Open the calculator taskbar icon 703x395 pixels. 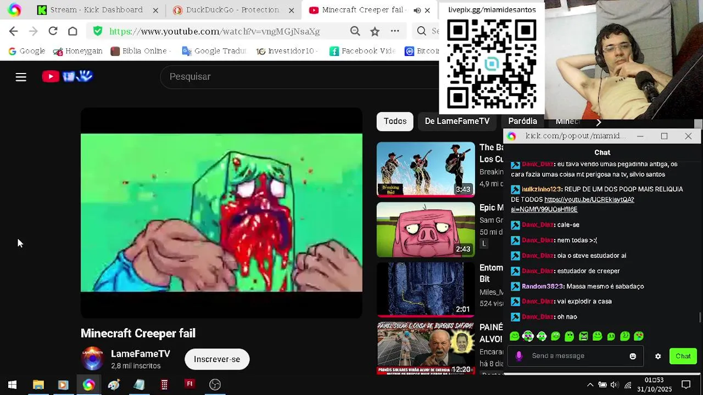[x=164, y=385]
